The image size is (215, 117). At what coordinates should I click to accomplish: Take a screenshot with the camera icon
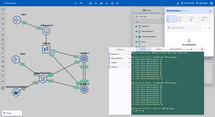tap(3, 66)
